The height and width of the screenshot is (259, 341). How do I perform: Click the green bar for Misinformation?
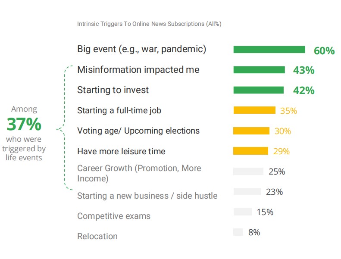(259, 70)
